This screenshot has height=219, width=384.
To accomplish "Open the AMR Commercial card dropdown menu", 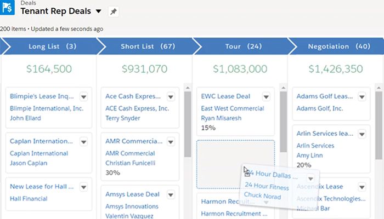I will click(171, 141).
